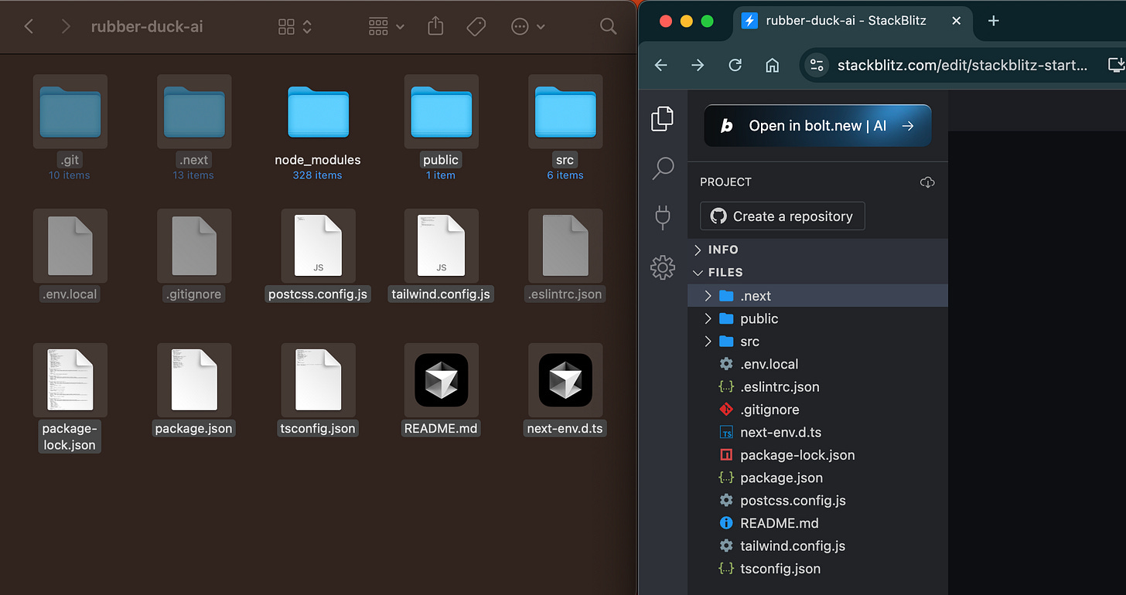Expand the INFO section
Viewport: 1126px width, 595px height.
(817, 250)
